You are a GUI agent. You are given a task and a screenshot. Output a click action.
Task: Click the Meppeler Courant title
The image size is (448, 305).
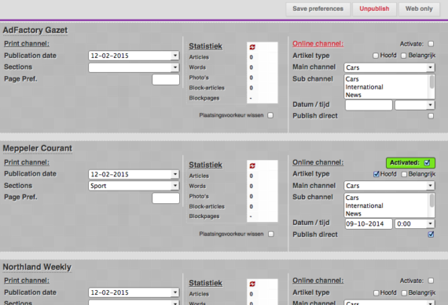click(38, 148)
